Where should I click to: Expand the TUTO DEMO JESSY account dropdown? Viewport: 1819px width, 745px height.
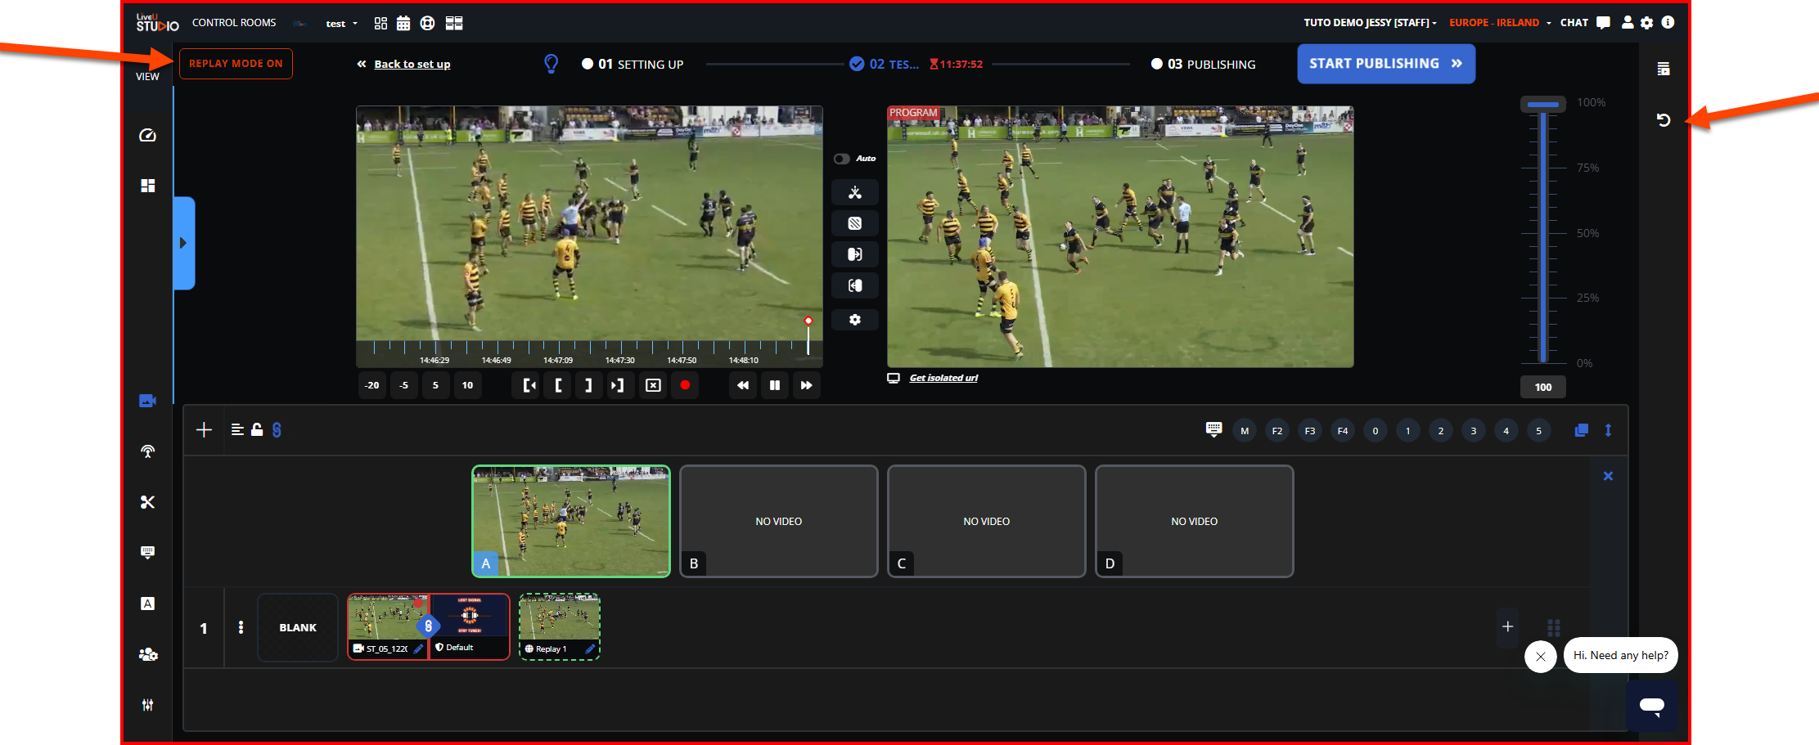1370,23
